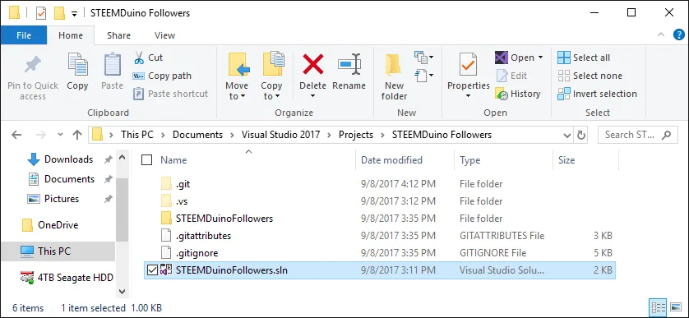Click Copy path in the ribbon
The width and height of the screenshot is (689, 318).
point(162,76)
